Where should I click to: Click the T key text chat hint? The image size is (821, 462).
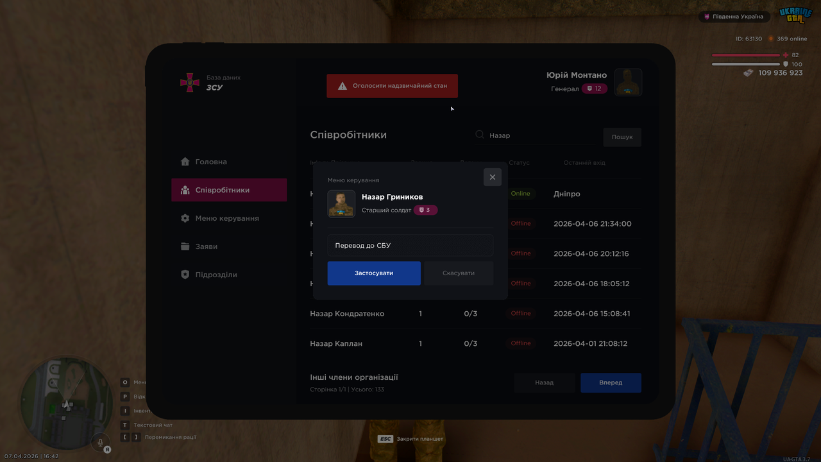pos(147,425)
